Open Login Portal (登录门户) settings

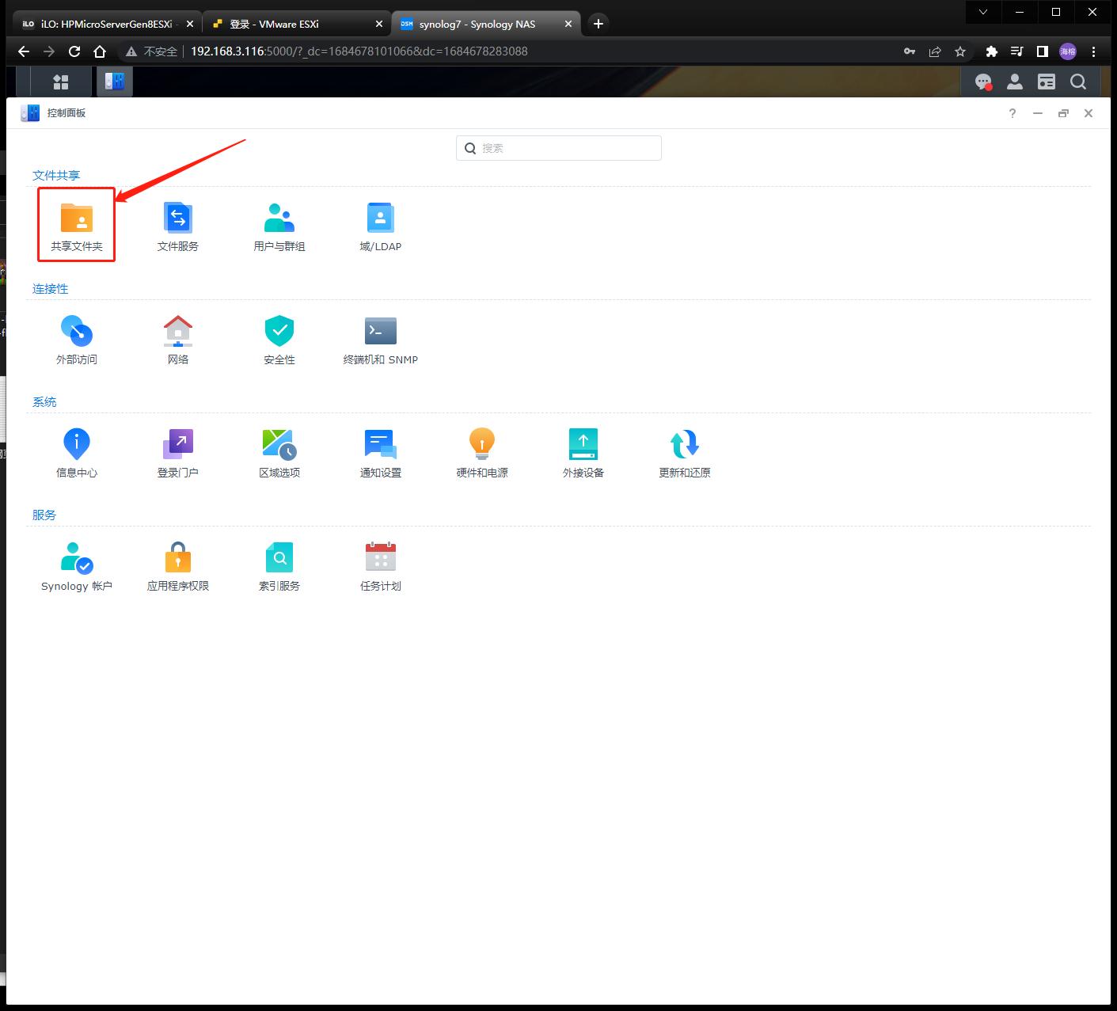click(x=178, y=451)
